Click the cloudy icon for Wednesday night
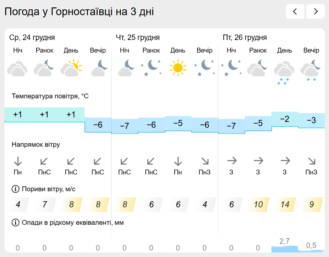 [x=17, y=68]
